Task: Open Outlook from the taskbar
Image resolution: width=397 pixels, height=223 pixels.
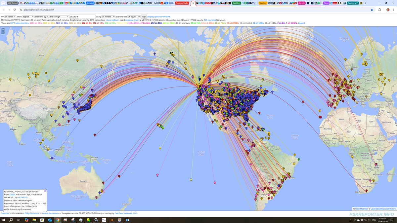Action: pos(50,220)
